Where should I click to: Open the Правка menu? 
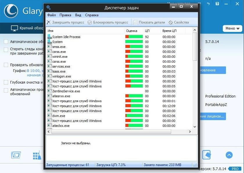tap(65, 15)
